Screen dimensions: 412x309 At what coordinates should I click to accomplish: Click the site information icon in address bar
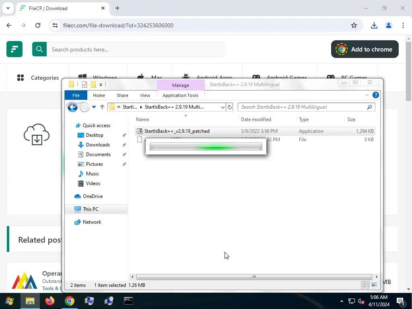click(55, 25)
